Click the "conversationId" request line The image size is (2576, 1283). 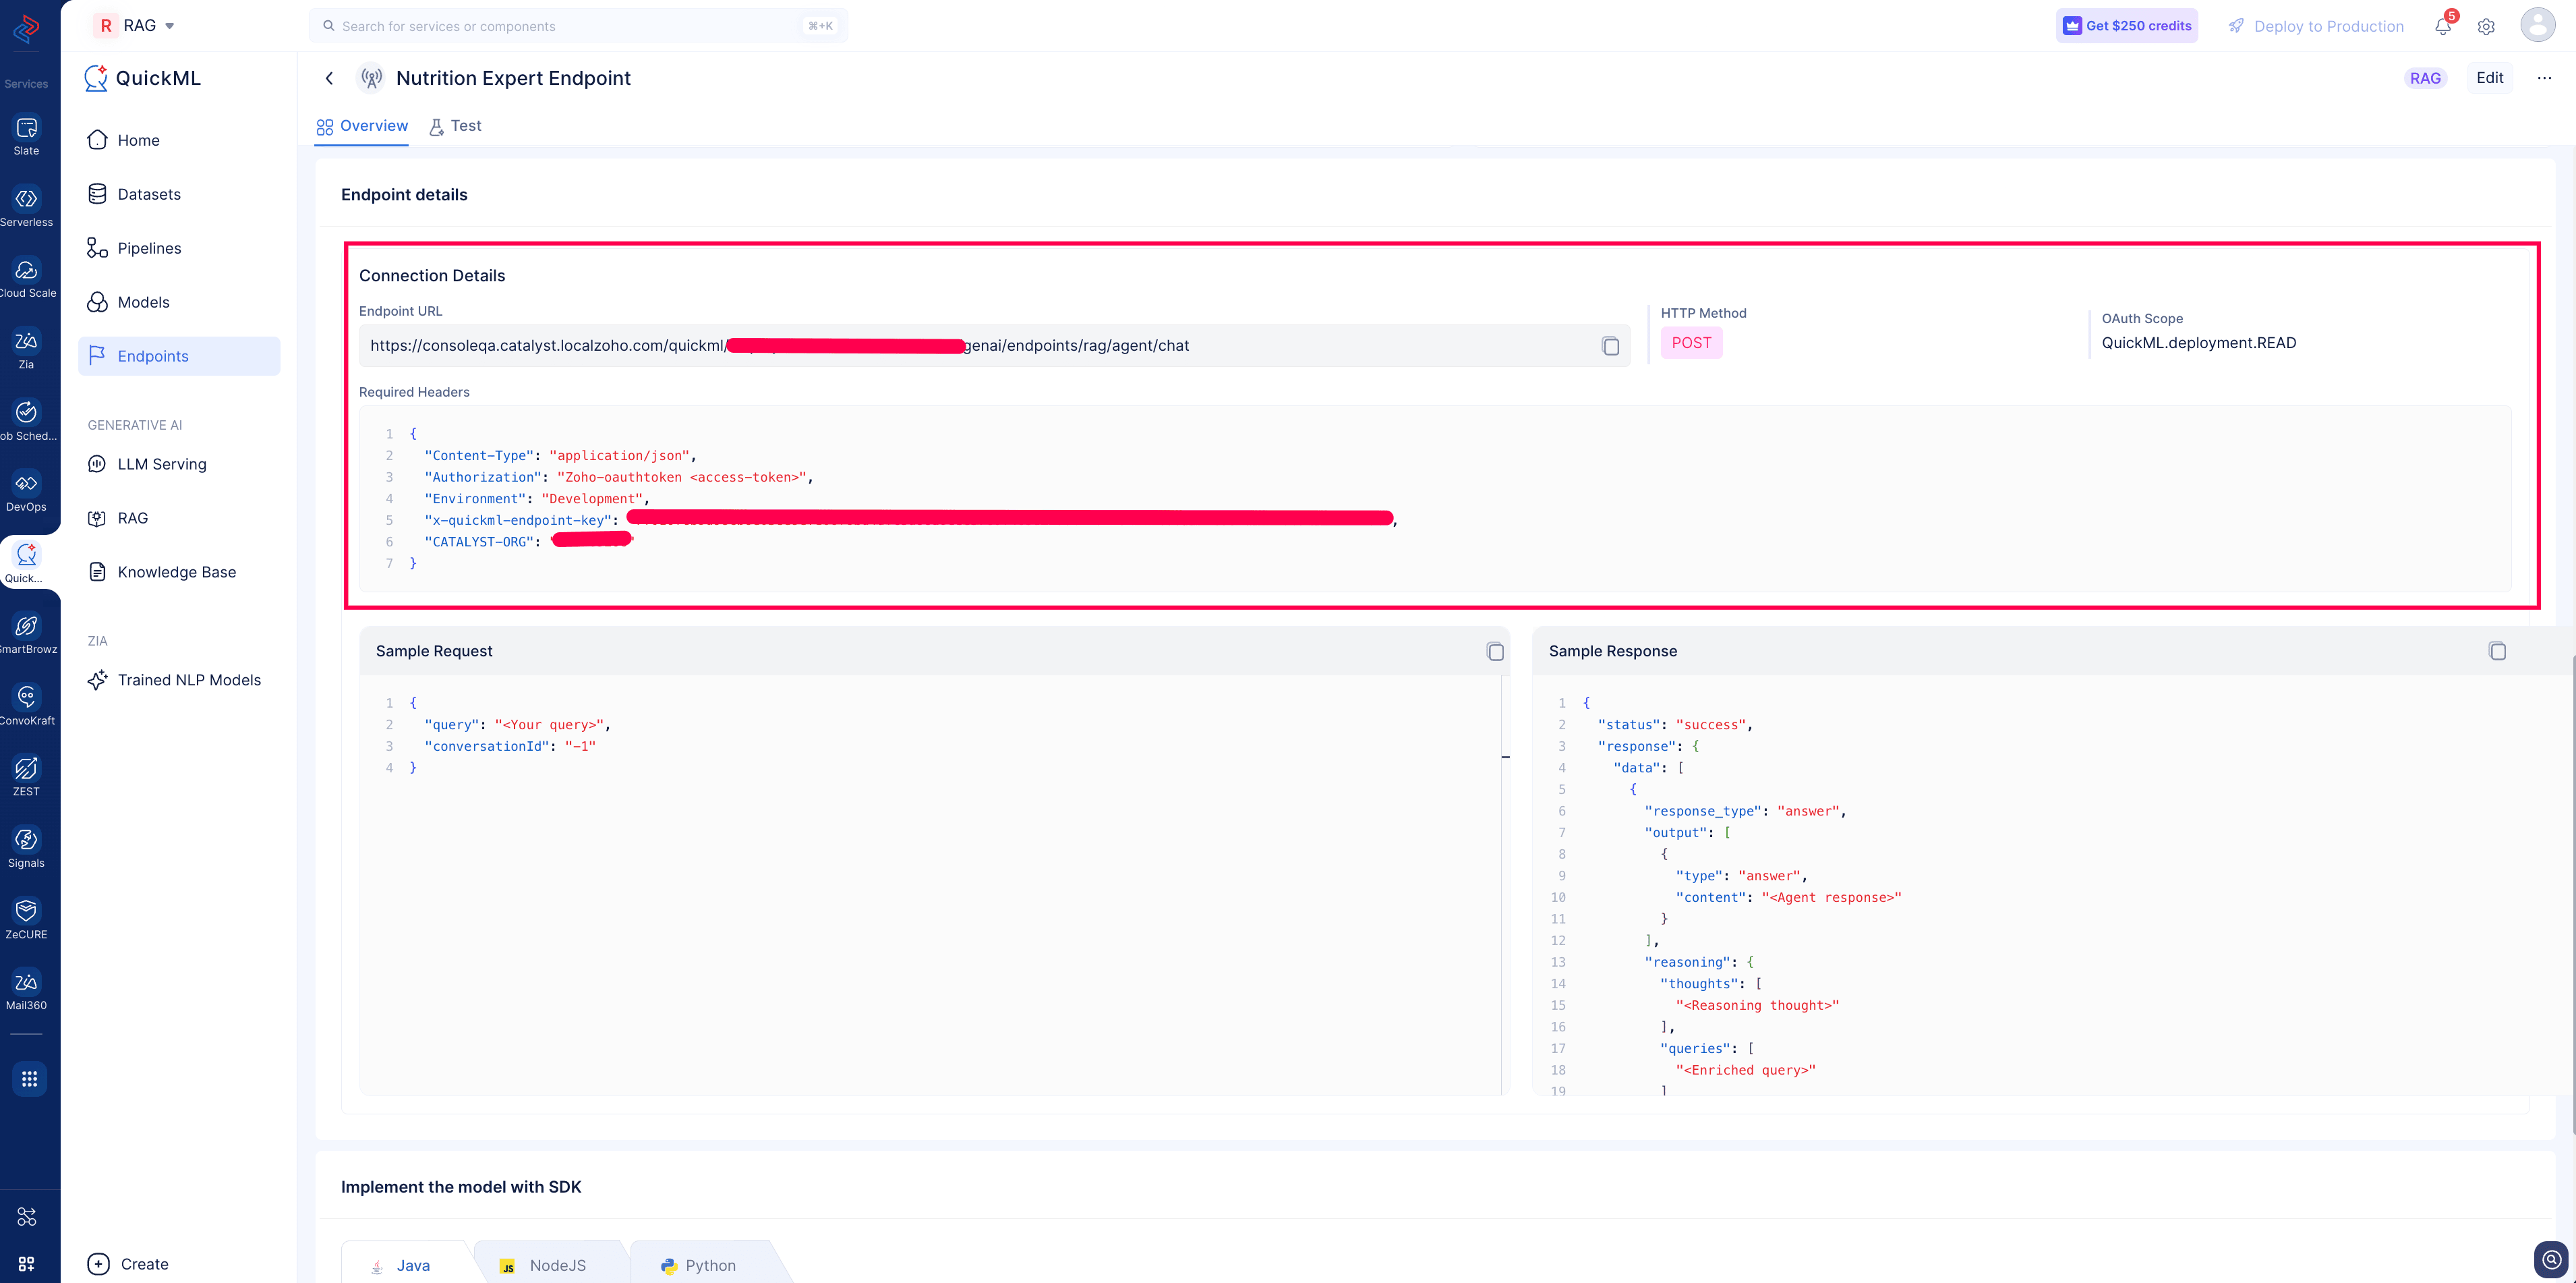[510, 747]
